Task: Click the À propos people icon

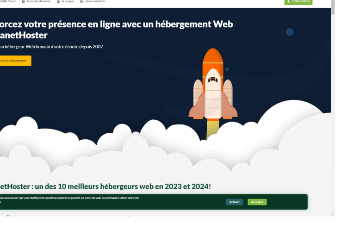Action: (58, 1)
